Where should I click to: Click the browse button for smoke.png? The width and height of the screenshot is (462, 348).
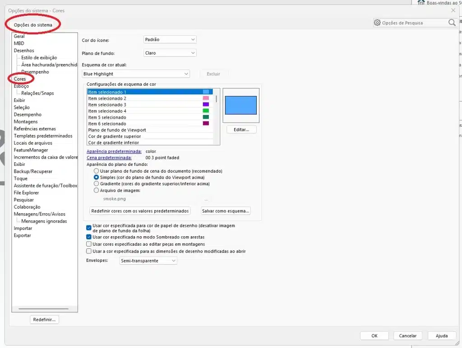click(206, 199)
